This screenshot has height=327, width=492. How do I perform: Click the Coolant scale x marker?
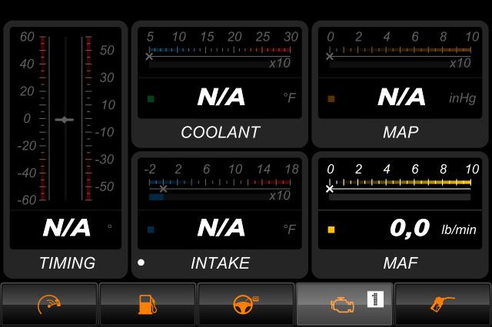click(149, 57)
